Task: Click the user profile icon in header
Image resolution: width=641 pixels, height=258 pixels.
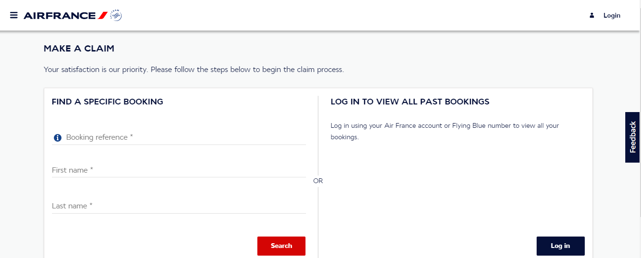Action: [592, 15]
